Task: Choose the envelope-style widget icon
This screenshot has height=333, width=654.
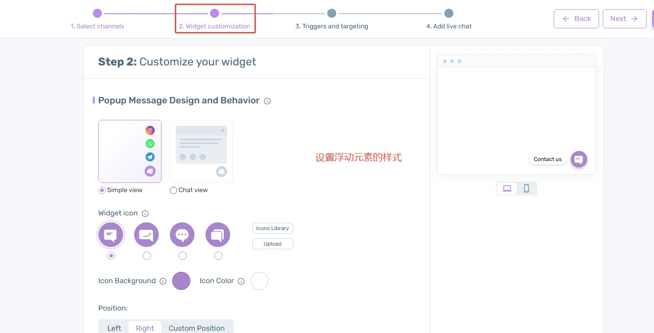Action: 146,234
